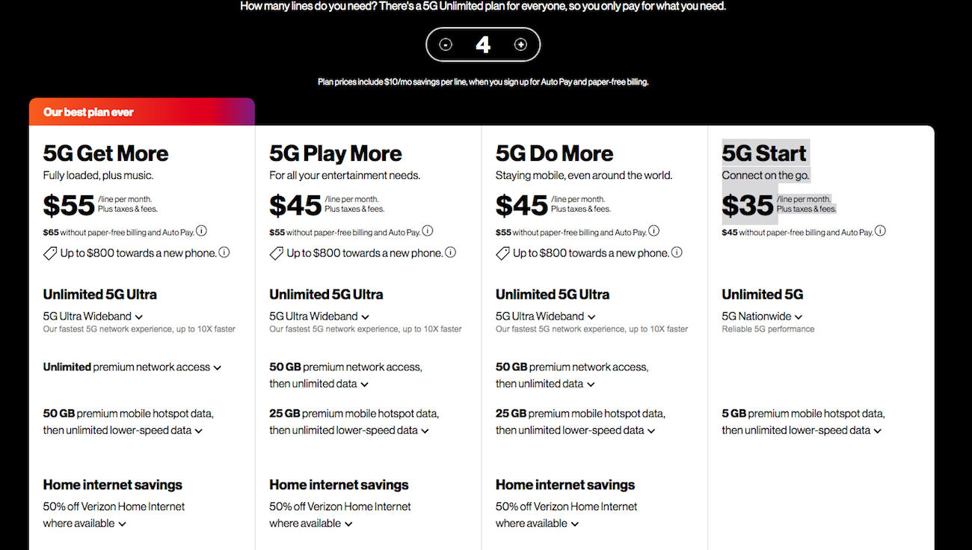Open info icon beside $55 Play More price
The image size is (972, 550).
coord(428,231)
